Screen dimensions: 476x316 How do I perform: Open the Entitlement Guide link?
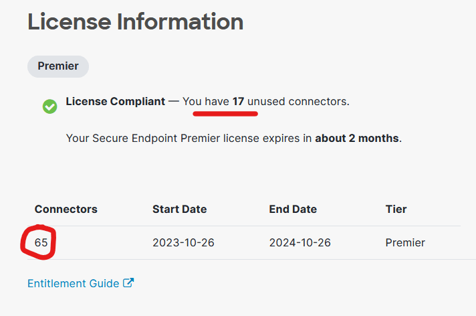(73, 283)
